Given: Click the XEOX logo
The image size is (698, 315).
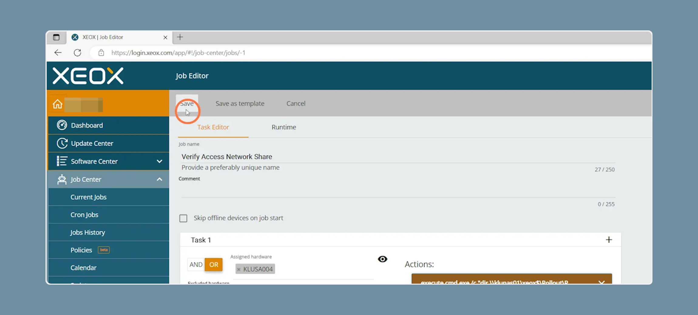Looking at the screenshot, I should click(x=88, y=76).
